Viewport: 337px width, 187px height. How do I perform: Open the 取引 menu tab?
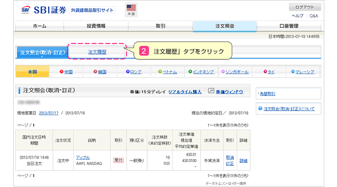pyautogui.click(x=161, y=26)
